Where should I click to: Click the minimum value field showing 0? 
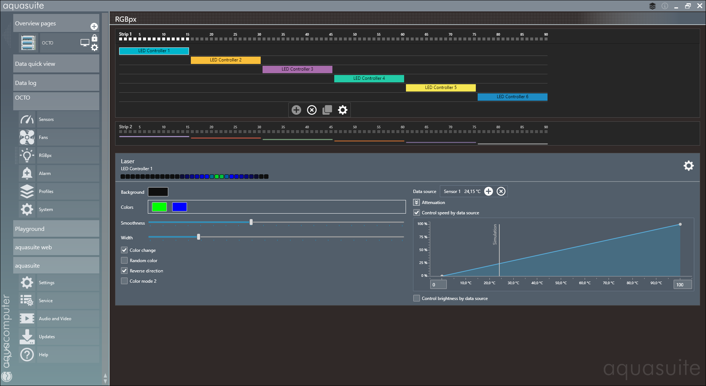click(438, 285)
